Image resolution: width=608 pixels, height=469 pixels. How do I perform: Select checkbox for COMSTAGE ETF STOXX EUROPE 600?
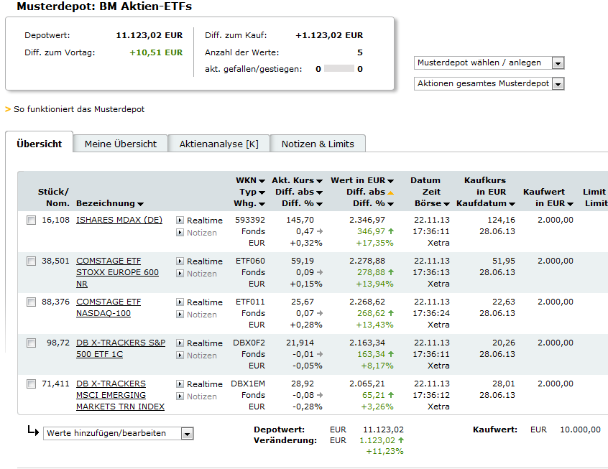pos(31,261)
